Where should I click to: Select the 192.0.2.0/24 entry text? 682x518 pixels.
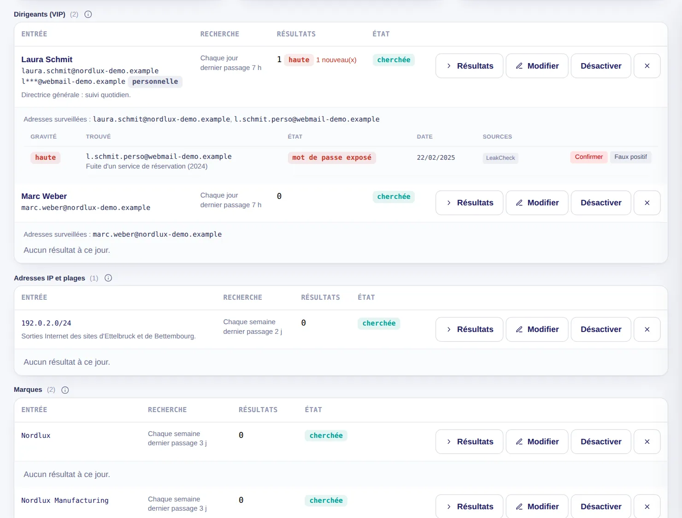46,323
